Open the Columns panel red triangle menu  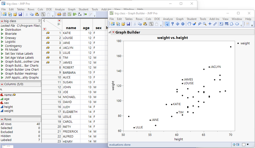point(2,84)
